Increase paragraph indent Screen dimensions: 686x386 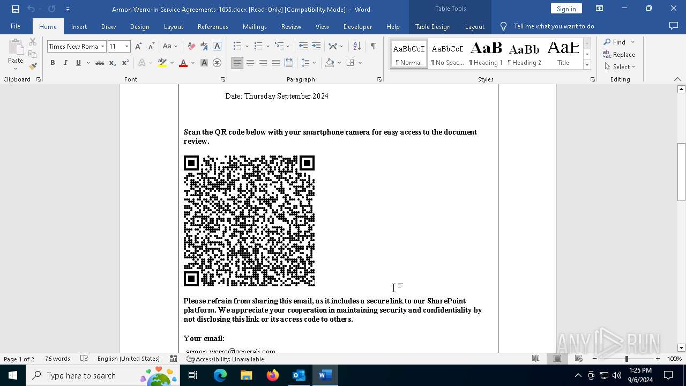pos(316,47)
